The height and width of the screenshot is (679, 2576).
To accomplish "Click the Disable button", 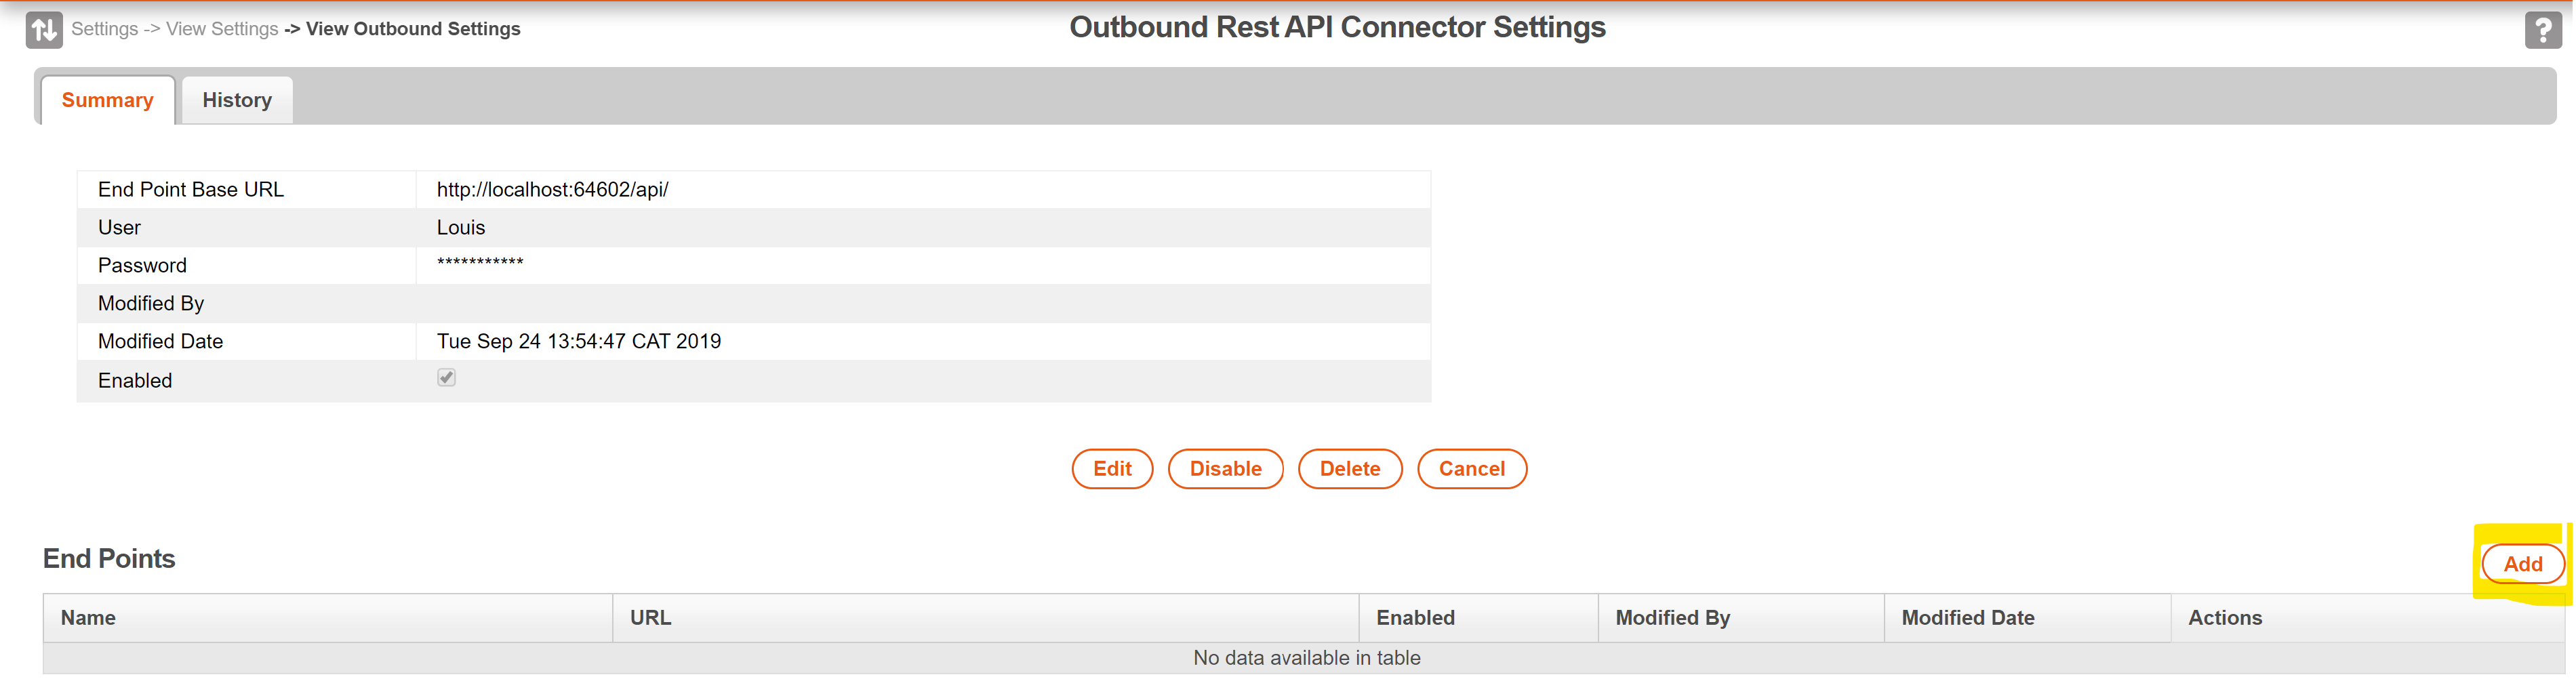I will pyautogui.click(x=1225, y=469).
